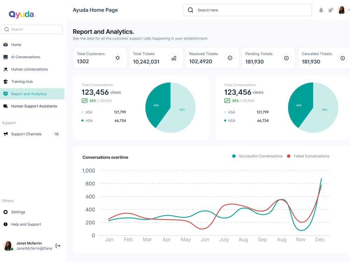The image size is (350, 262).
Task: Click the logout arrow icon beside Janet Mcferrin
Action: tap(58, 246)
